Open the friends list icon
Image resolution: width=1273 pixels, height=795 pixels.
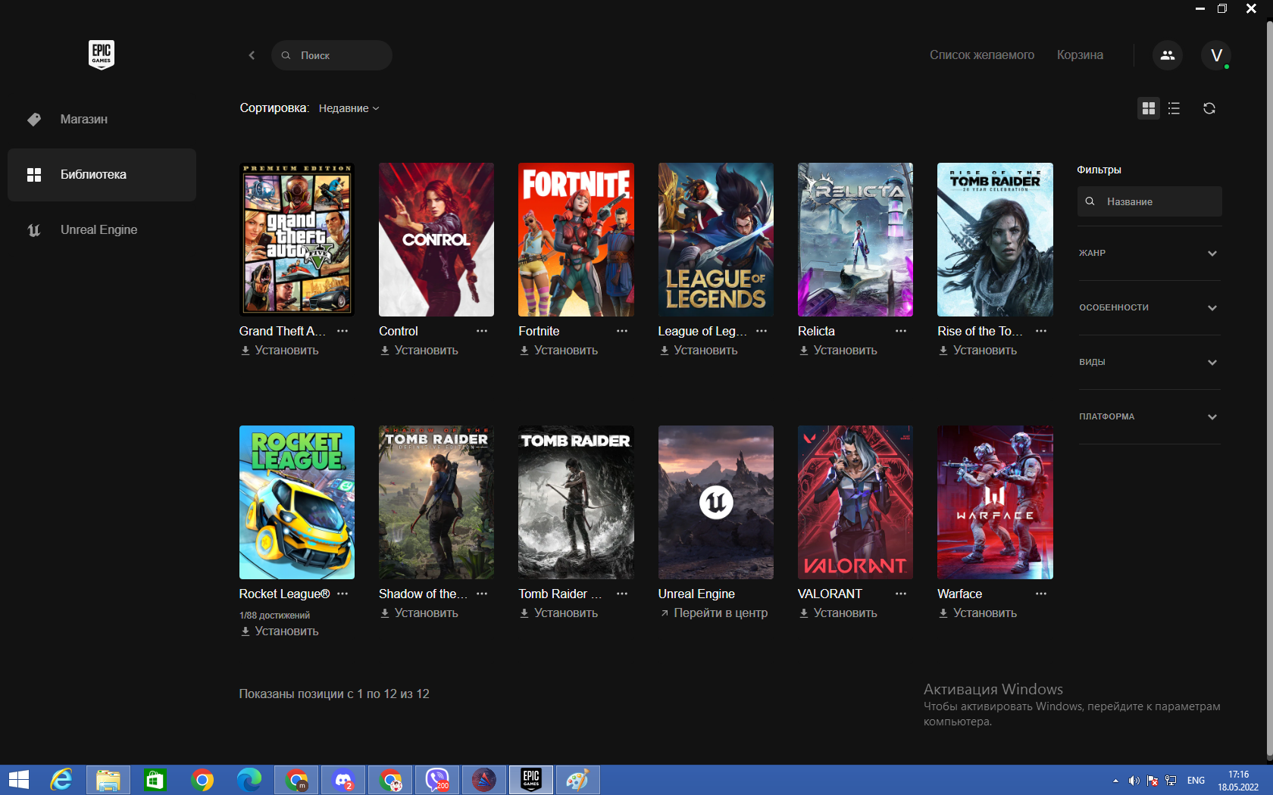[1168, 55]
